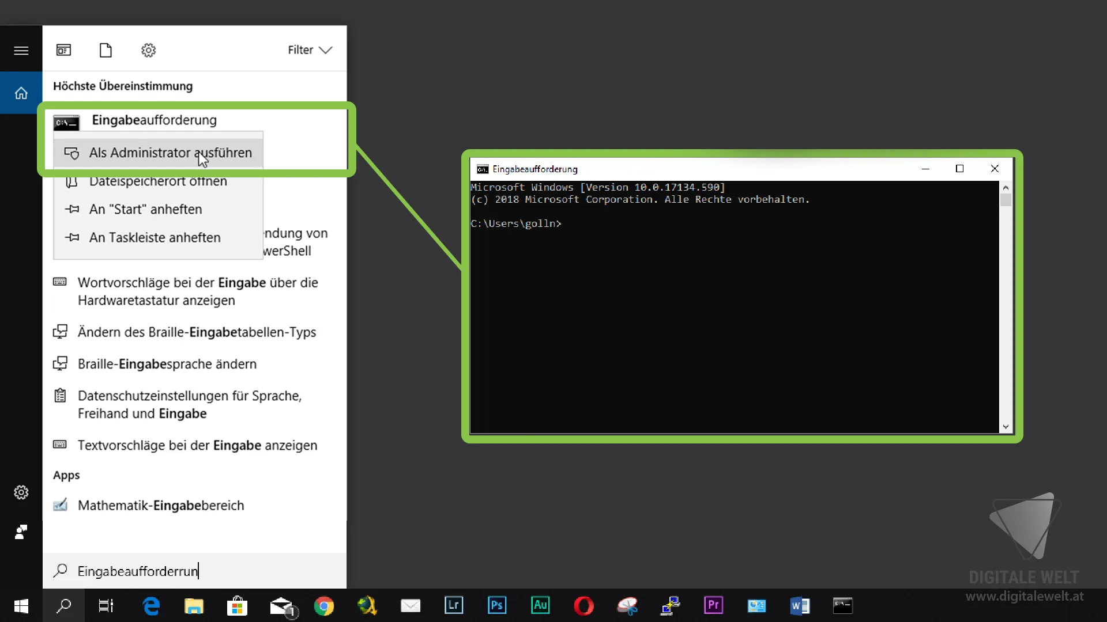
Task: Click the Eingabeaufforderung window title icon
Action: point(483,169)
